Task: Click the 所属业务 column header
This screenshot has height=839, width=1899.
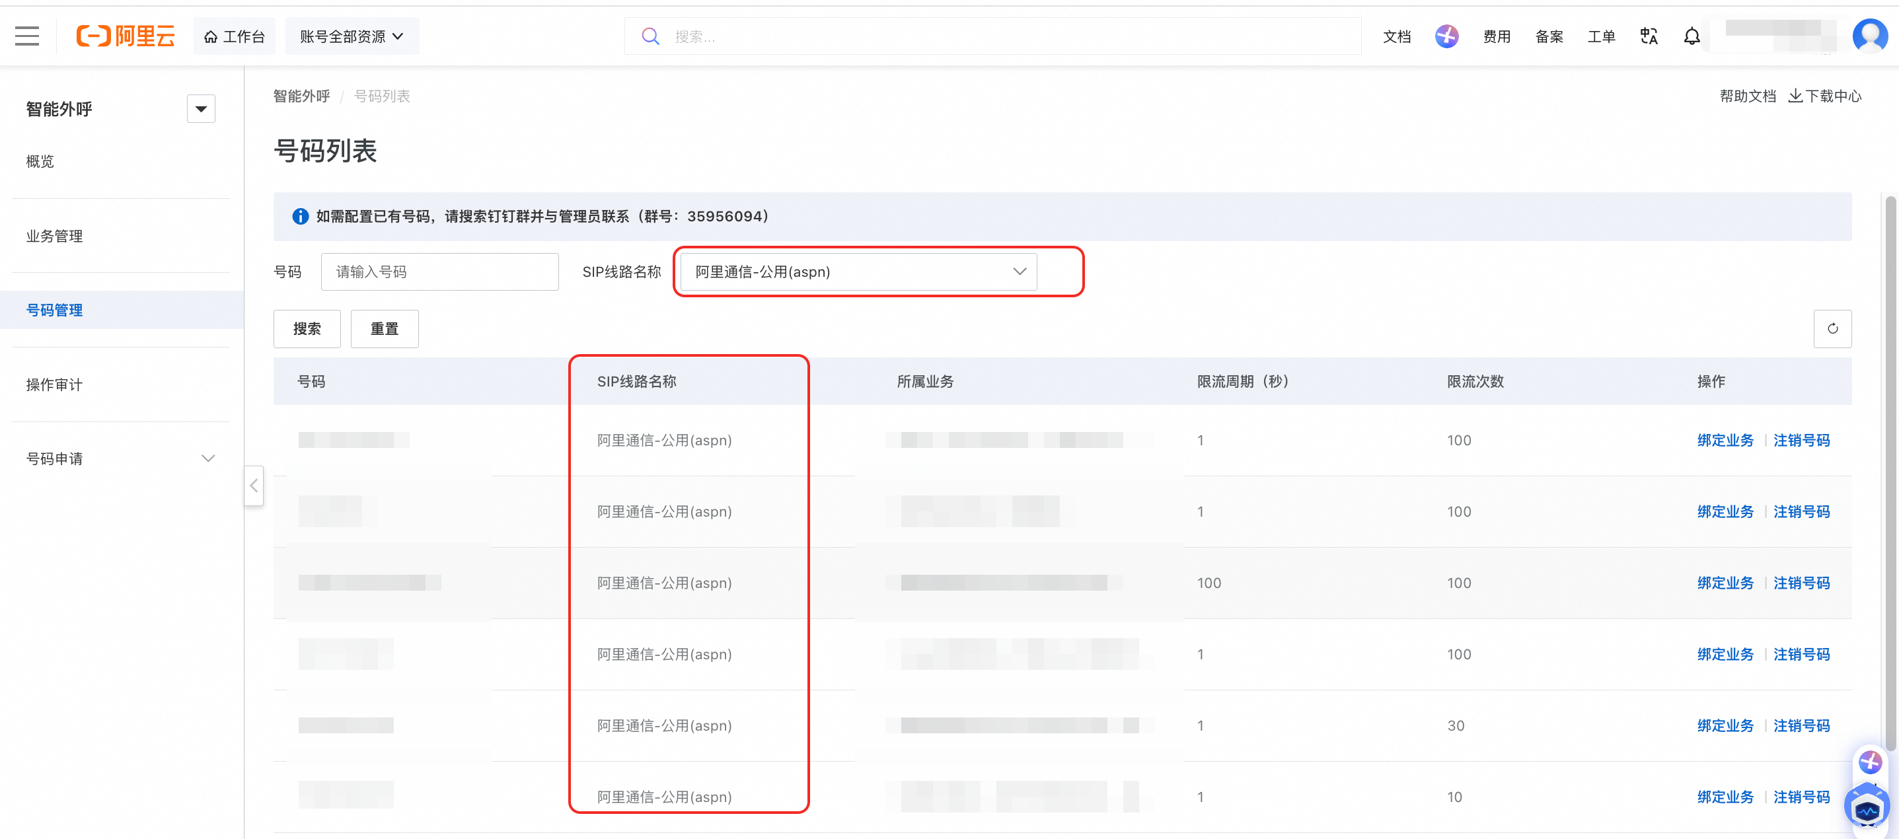Action: tap(925, 381)
